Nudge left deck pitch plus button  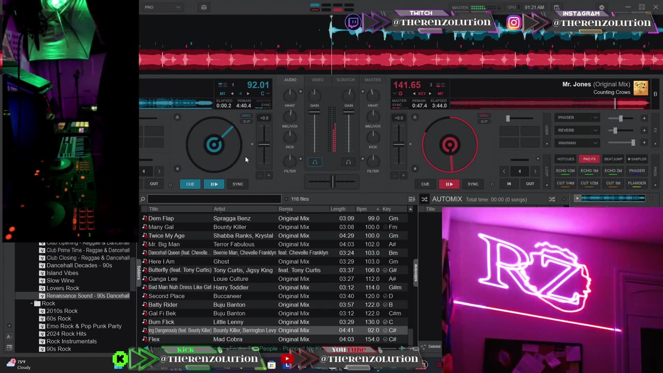click(268, 176)
